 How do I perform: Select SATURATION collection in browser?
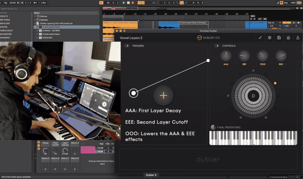tap(6, 34)
